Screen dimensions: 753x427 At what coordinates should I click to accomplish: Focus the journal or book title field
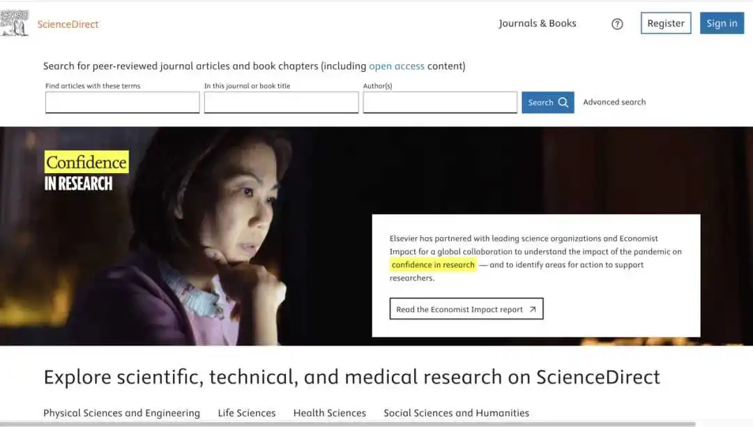282,103
